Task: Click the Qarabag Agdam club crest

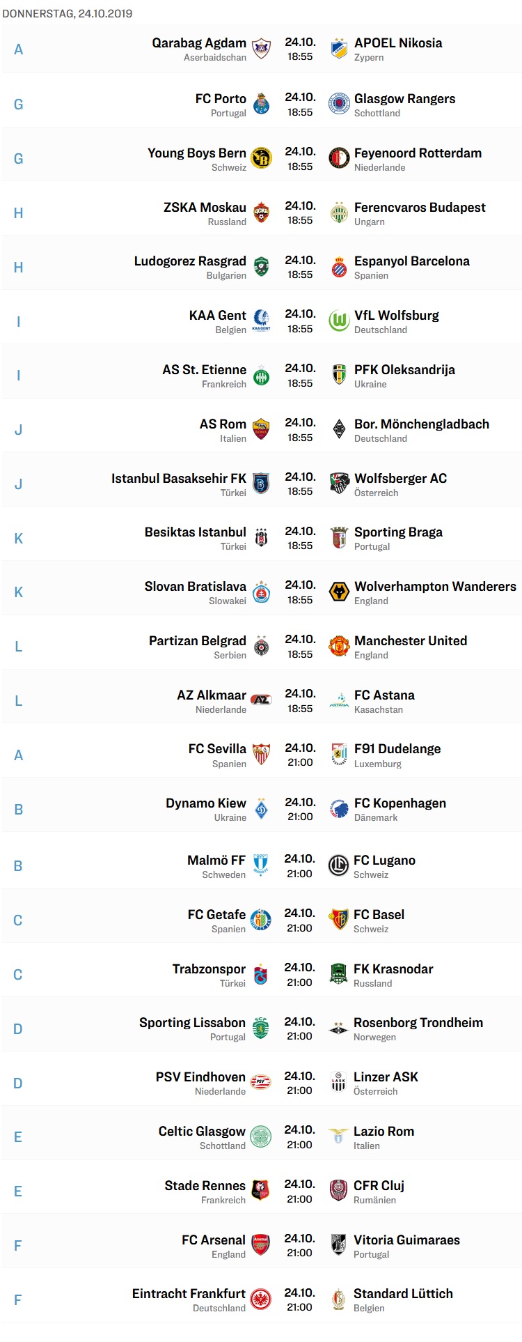Action: [261, 49]
